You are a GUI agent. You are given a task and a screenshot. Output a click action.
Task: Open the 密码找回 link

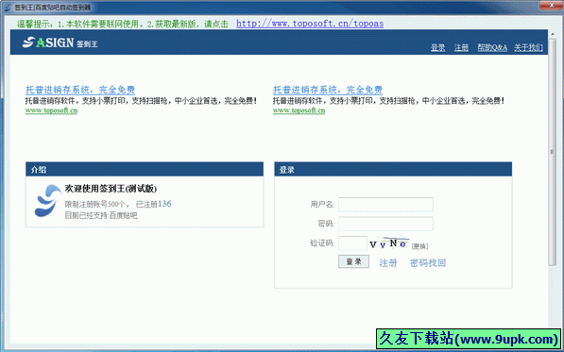pos(428,263)
